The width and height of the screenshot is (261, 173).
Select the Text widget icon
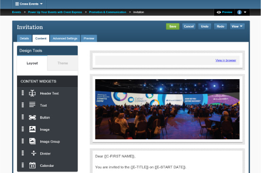click(x=32, y=105)
